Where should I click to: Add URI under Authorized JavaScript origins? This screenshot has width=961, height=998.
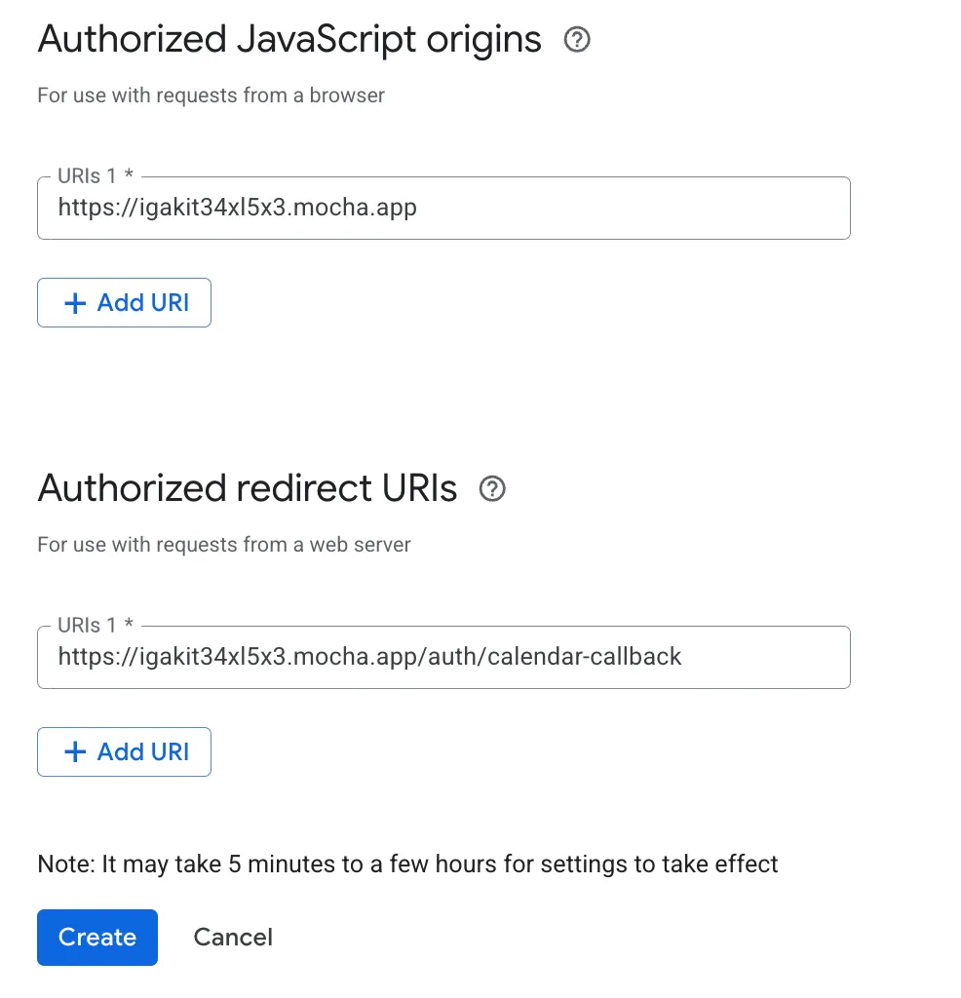(x=124, y=302)
